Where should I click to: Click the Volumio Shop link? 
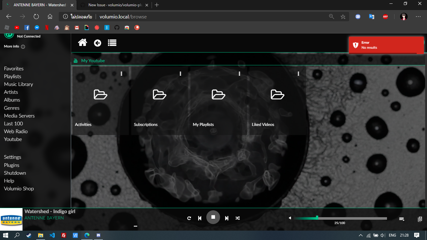(18, 188)
